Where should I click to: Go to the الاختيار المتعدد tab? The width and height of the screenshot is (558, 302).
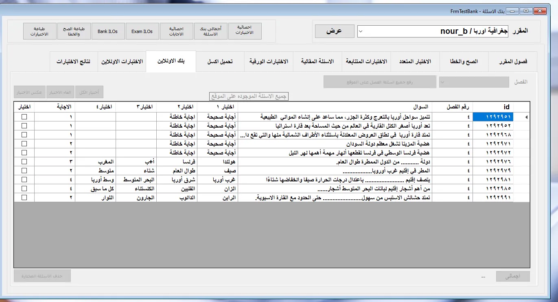(415, 62)
